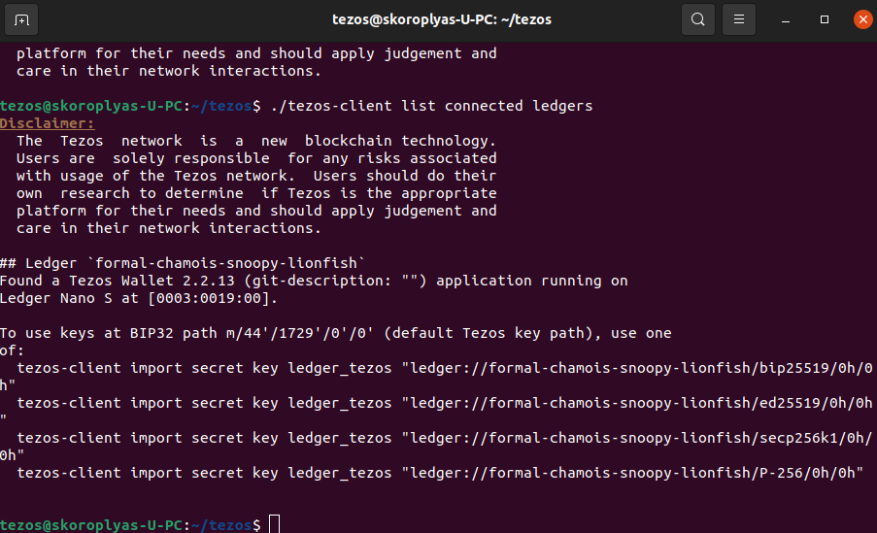Click the window title tezos@skoroplyas-U-PC
Viewport: 877px width, 533px height.
441,19
